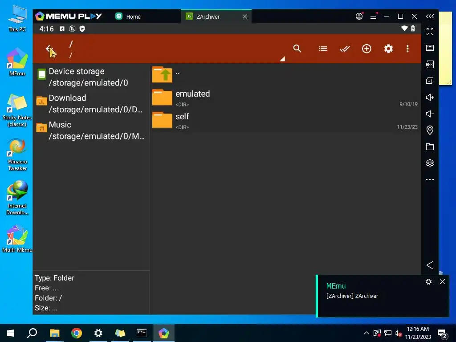Increase volume in MEmu sidebar

(x=430, y=97)
